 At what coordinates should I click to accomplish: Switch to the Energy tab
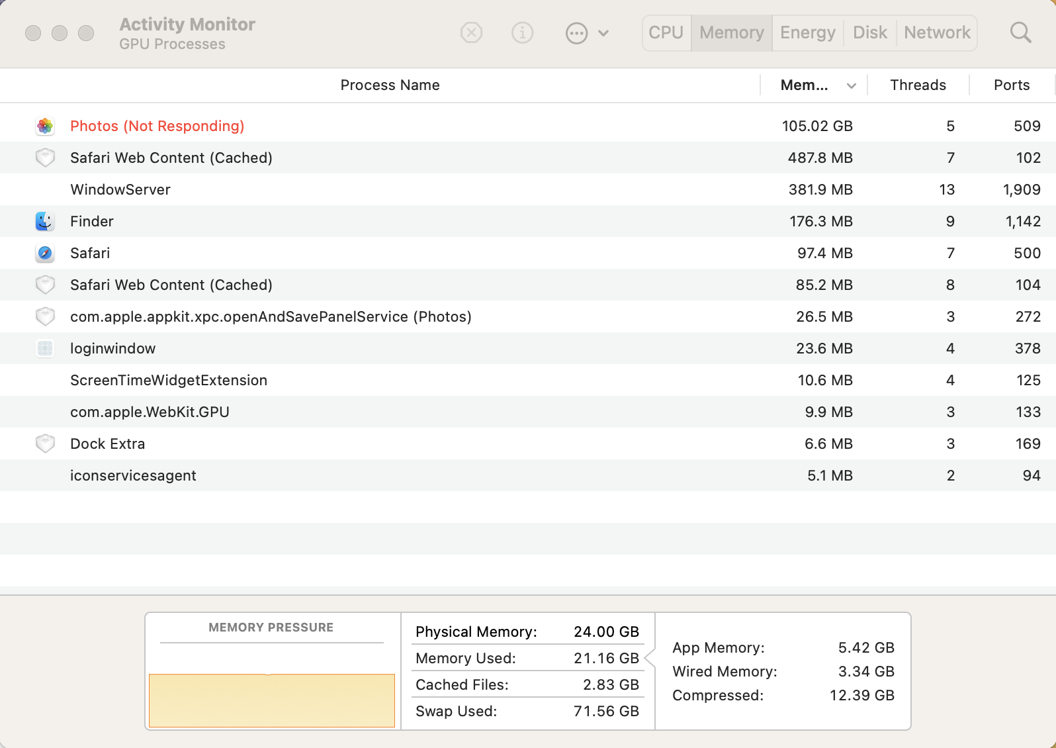807,32
